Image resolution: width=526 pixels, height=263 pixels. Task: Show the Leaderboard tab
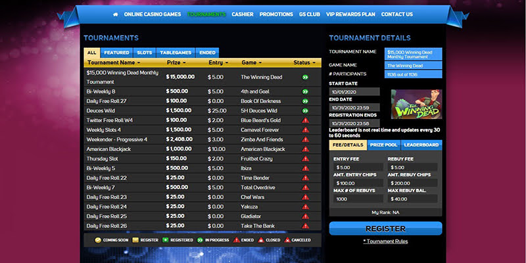tap(420, 145)
